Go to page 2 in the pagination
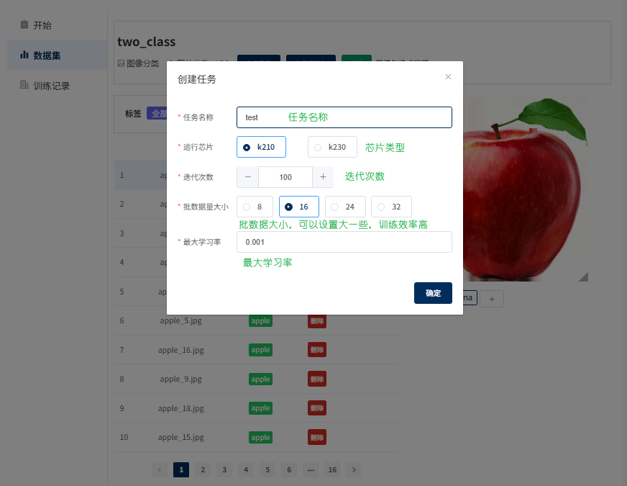Screen dimensions: 627x486 [x=203, y=469]
